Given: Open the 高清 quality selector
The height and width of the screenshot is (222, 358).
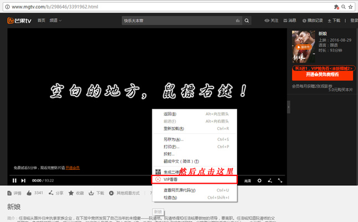Looking at the screenshot, I should pyautogui.click(x=248, y=181).
